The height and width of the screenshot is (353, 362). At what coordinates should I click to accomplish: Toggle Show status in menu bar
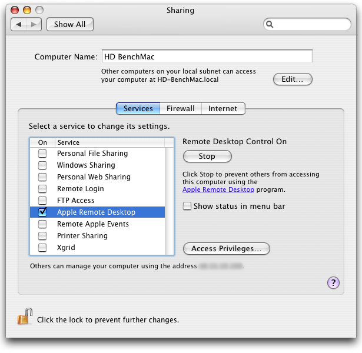coord(187,207)
